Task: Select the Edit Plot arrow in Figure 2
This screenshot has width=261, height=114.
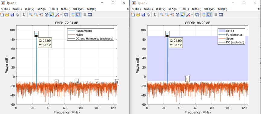Action: (155, 15)
